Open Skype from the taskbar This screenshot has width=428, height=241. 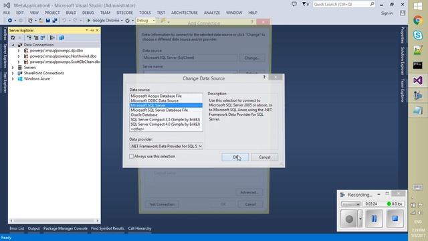pyautogui.click(x=417, y=35)
